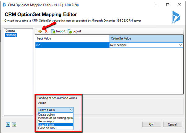Viewport: 186px width, 133px height.
Task: Select 'Set as empty' in Action list
Action: click(x=46, y=121)
